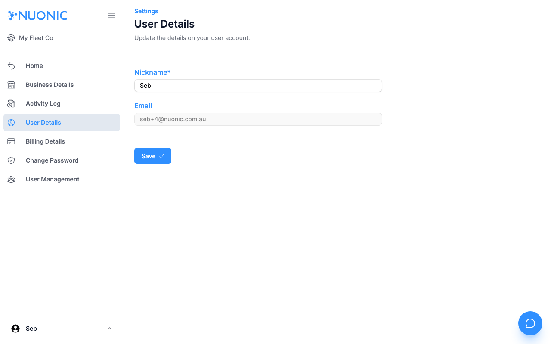Toggle the hamburger sidebar menu
Image resolution: width=551 pixels, height=344 pixels.
tap(111, 15)
